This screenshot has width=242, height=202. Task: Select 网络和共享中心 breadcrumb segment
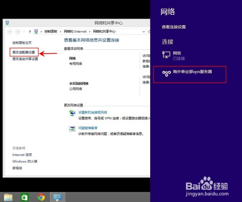(x=104, y=32)
